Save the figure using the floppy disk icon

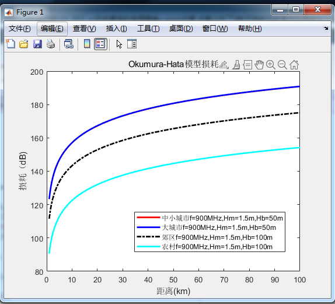click(x=37, y=44)
